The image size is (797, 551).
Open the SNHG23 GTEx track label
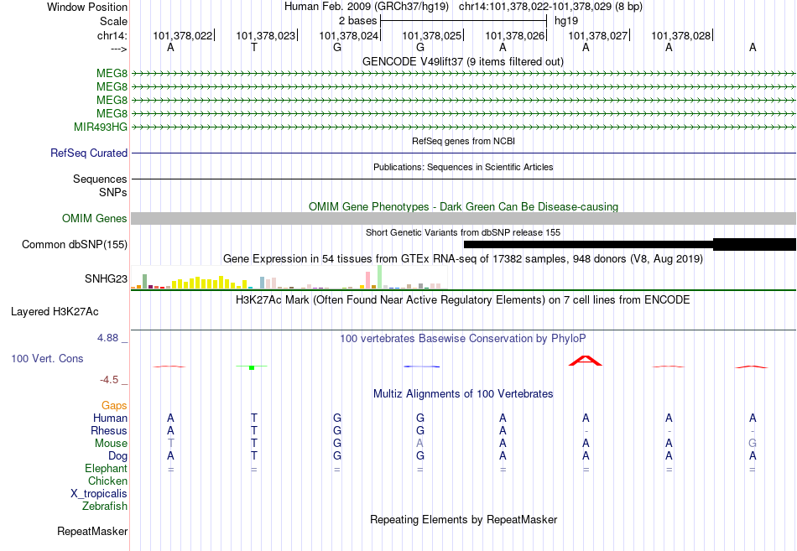[x=107, y=278]
